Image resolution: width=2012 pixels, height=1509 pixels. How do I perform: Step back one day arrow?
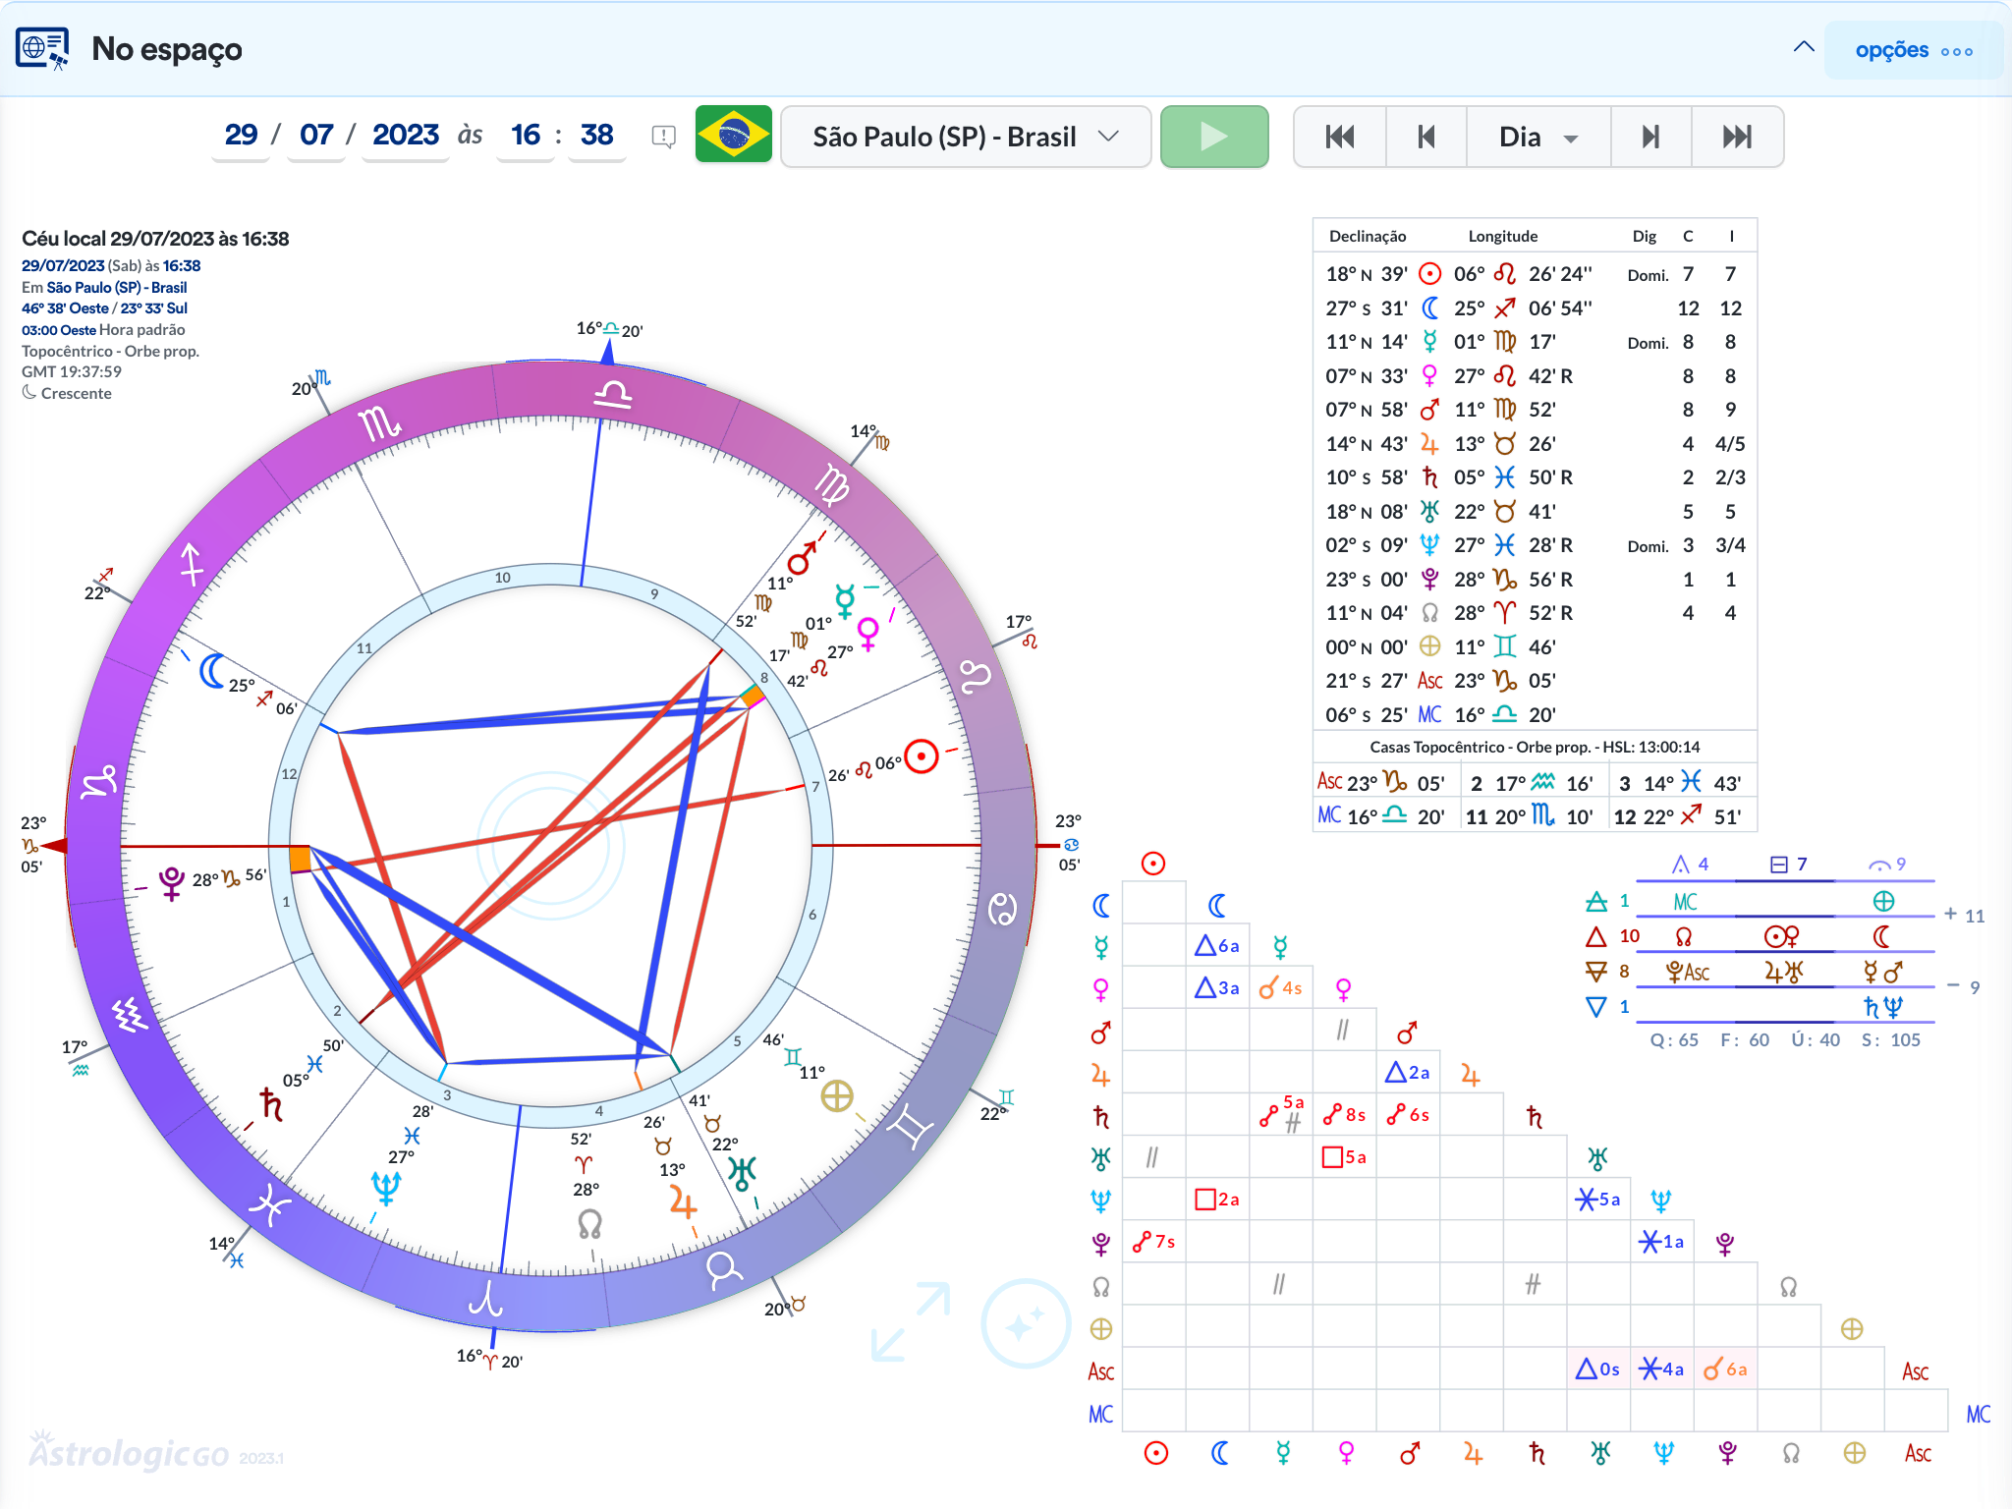tap(1426, 137)
